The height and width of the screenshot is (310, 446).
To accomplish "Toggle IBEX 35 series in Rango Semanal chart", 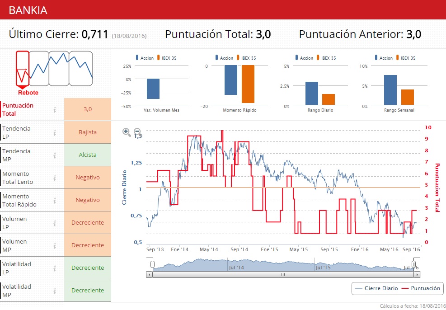I will point(405,58).
